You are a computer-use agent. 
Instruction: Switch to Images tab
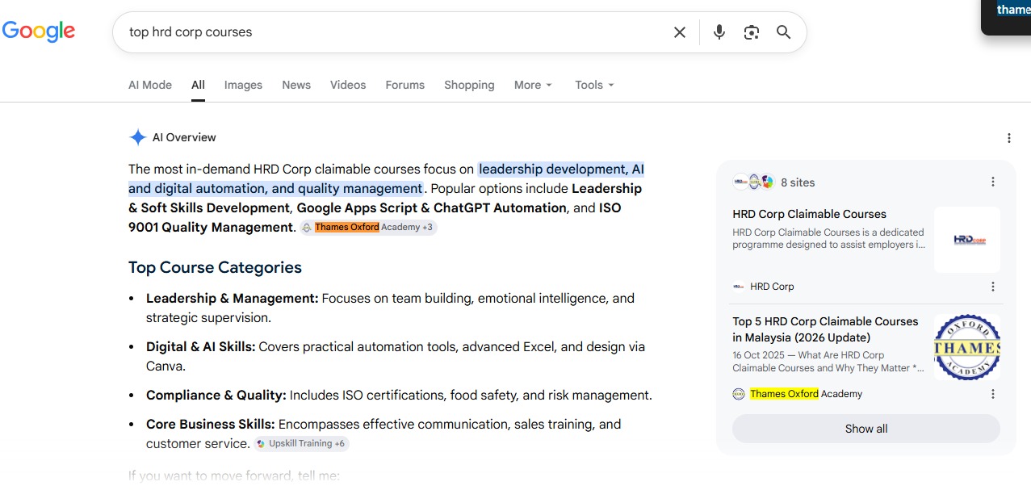[x=243, y=85]
